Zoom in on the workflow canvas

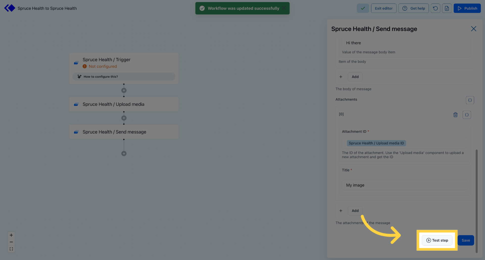point(11,235)
